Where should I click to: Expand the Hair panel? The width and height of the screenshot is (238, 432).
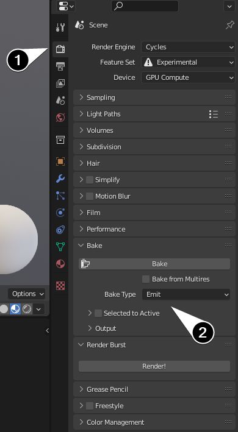[x=154, y=163]
